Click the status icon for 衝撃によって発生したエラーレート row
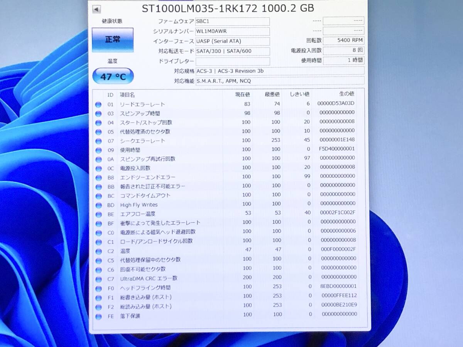The image size is (463, 347). (98, 223)
